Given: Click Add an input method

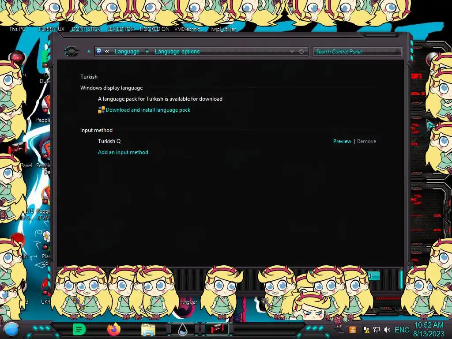Looking at the screenshot, I should [123, 152].
